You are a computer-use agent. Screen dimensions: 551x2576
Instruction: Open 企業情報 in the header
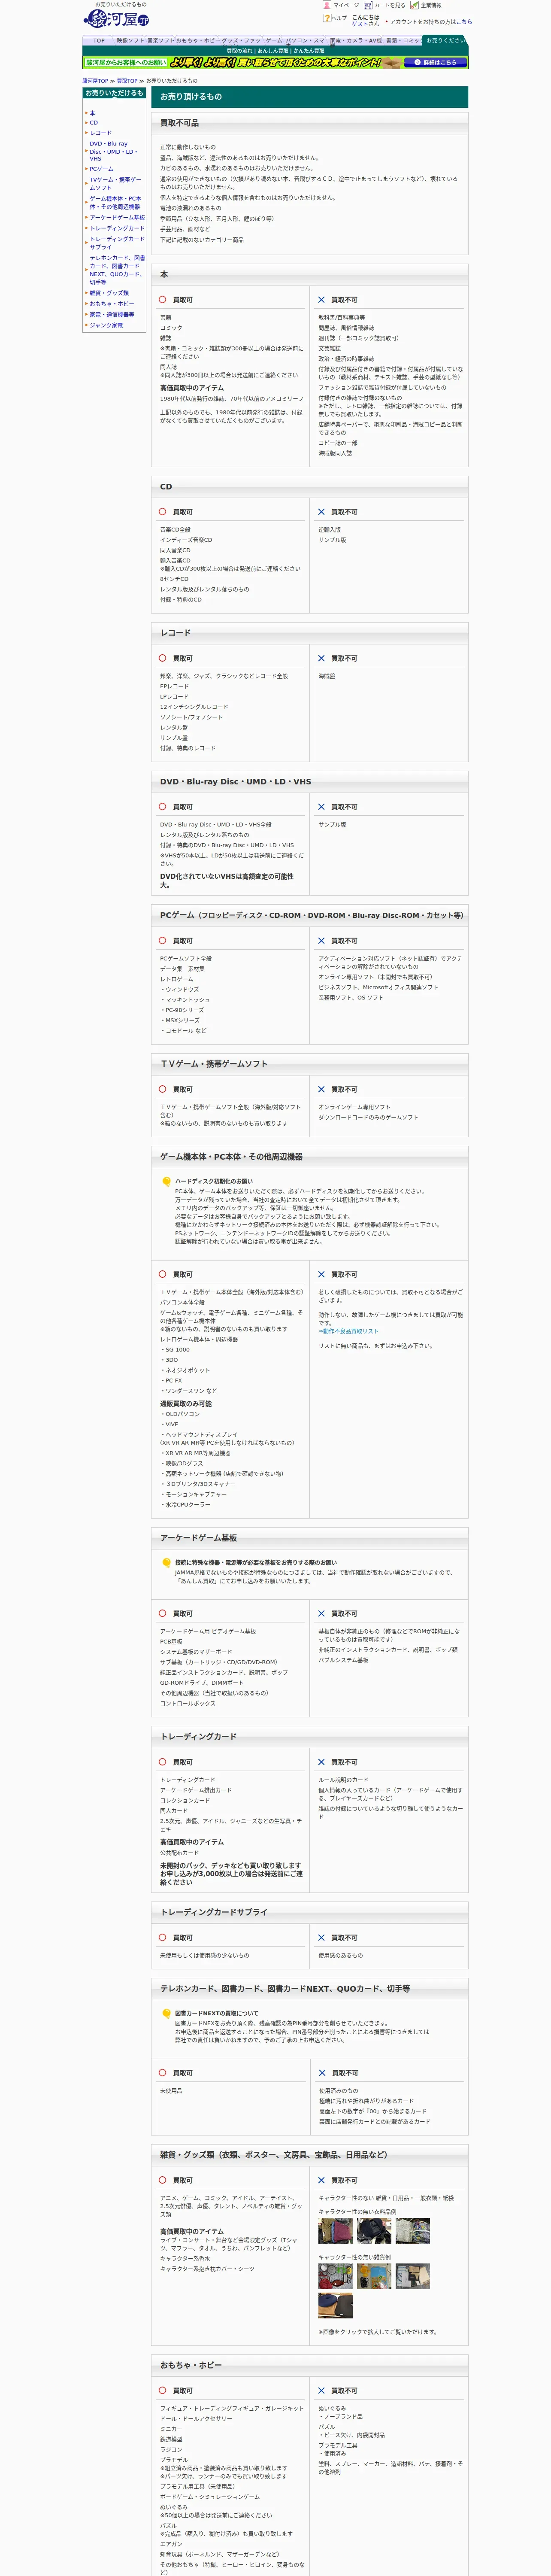(x=426, y=5)
